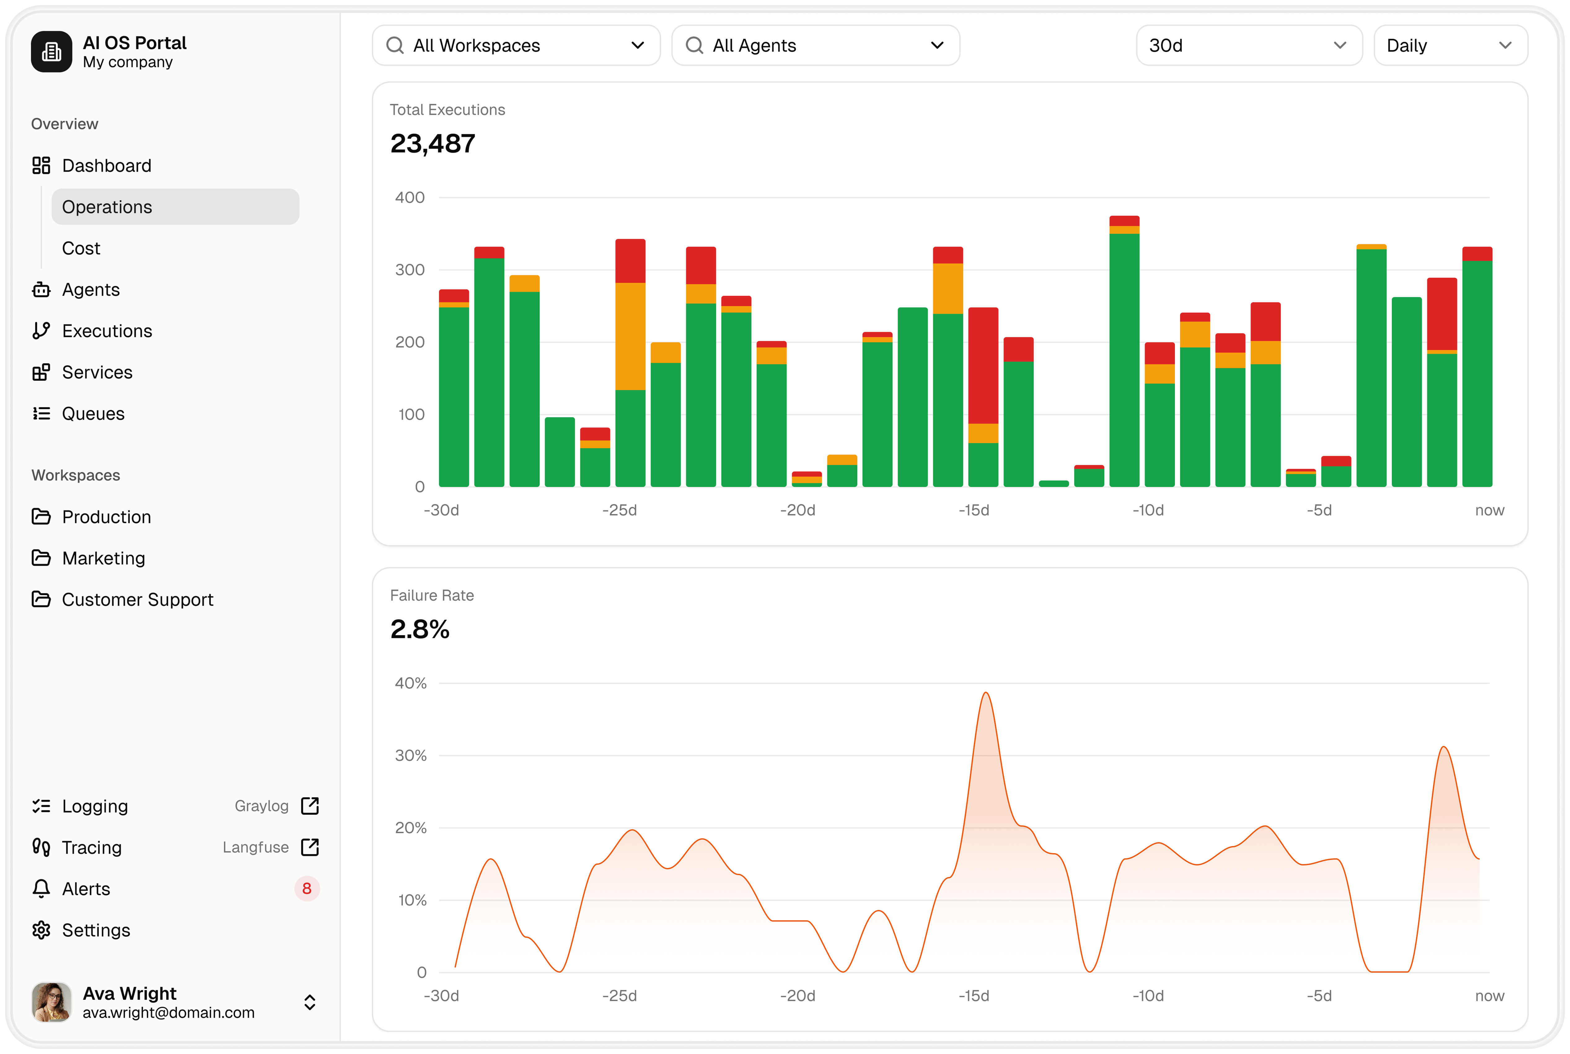Open the All Workspaces dropdown
The height and width of the screenshot is (1054, 1570).
pyautogui.click(x=516, y=45)
